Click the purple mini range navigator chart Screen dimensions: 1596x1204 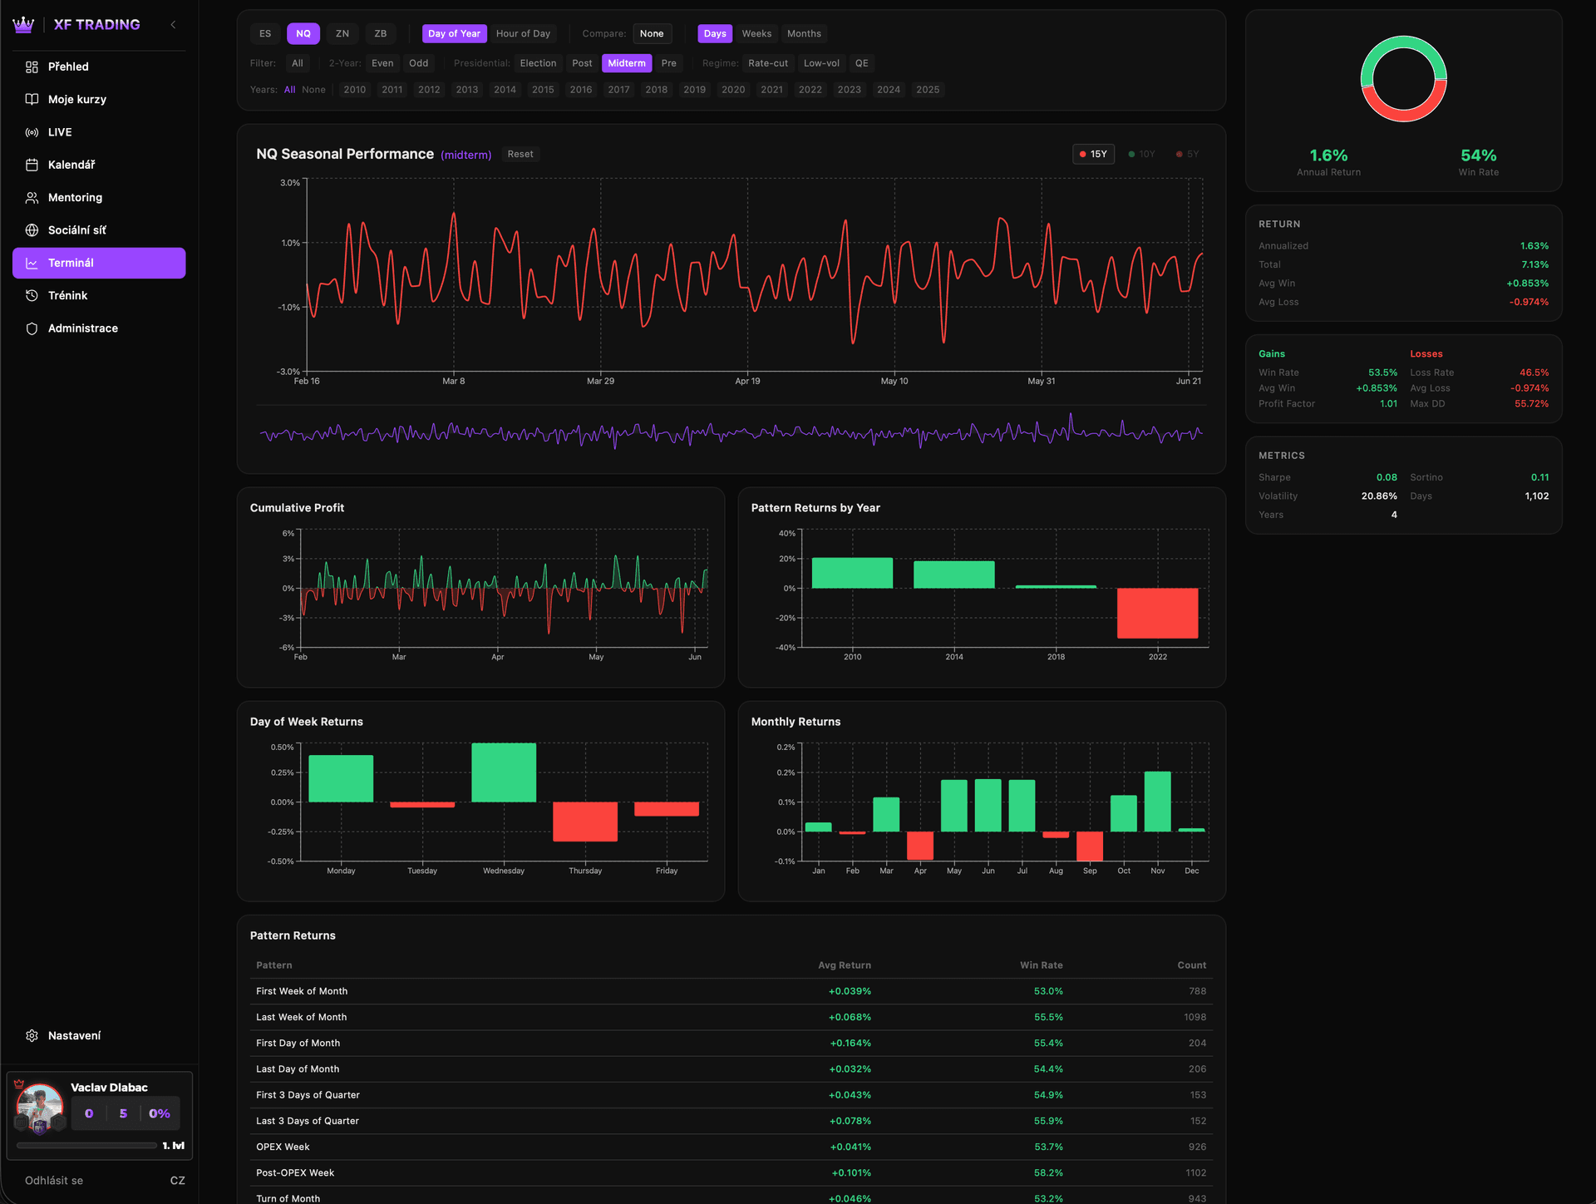click(x=731, y=432)
